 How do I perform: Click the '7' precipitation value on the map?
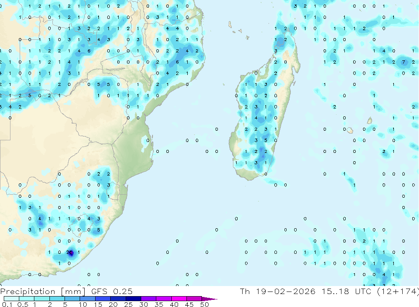403,62
